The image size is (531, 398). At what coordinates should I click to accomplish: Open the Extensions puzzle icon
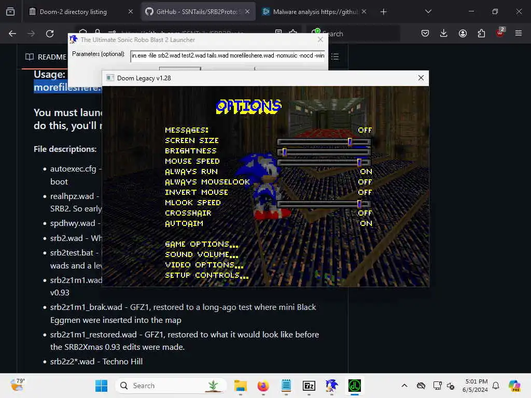[x=481, y=33]
